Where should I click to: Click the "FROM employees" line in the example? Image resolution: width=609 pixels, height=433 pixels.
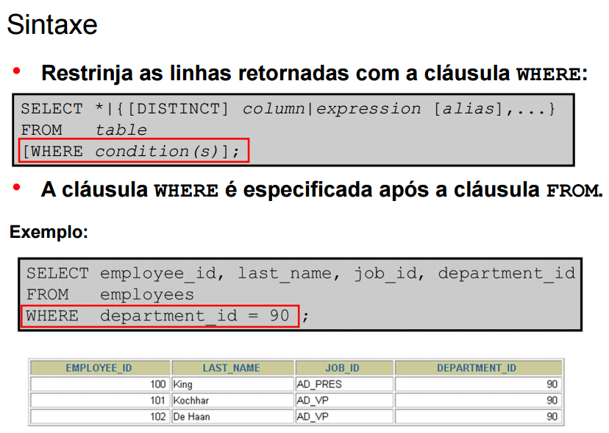(110, 295)
